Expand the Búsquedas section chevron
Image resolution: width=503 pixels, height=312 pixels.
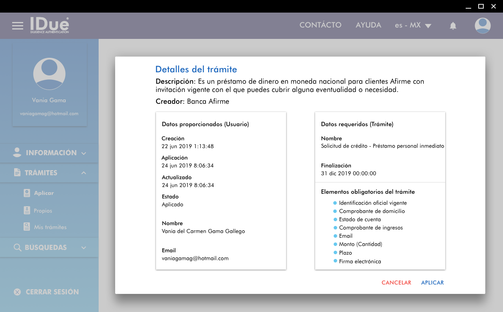(84, 248)
